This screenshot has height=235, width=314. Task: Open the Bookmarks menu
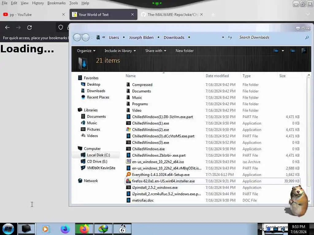coord(56,3)
